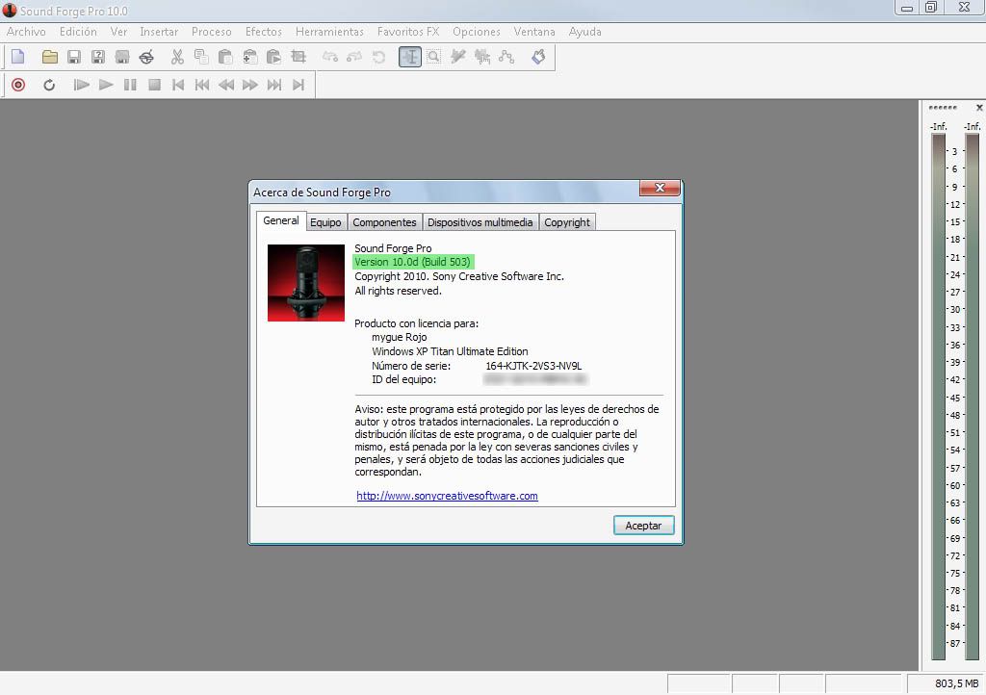Click the licensee name mygue Rojo
The image size is (986, 695).
coord(400,338)
